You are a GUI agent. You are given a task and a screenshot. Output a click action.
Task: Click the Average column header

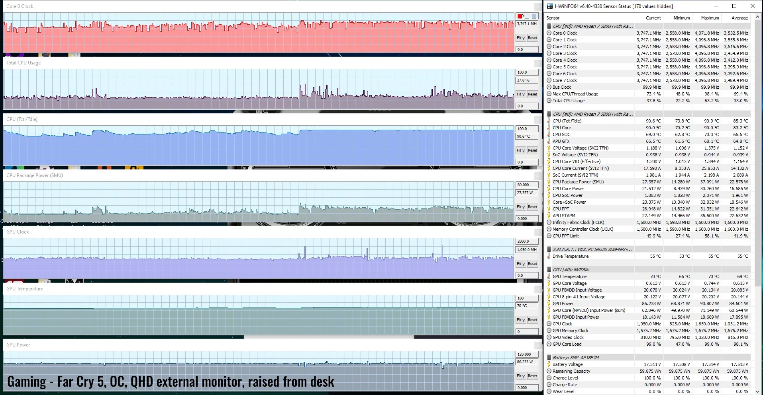(739, 18)
